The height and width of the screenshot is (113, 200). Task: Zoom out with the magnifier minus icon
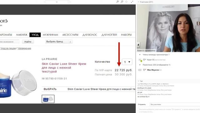click(x=122, y=2)
